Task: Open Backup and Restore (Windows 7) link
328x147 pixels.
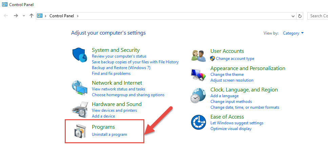Action: [121, 68]
